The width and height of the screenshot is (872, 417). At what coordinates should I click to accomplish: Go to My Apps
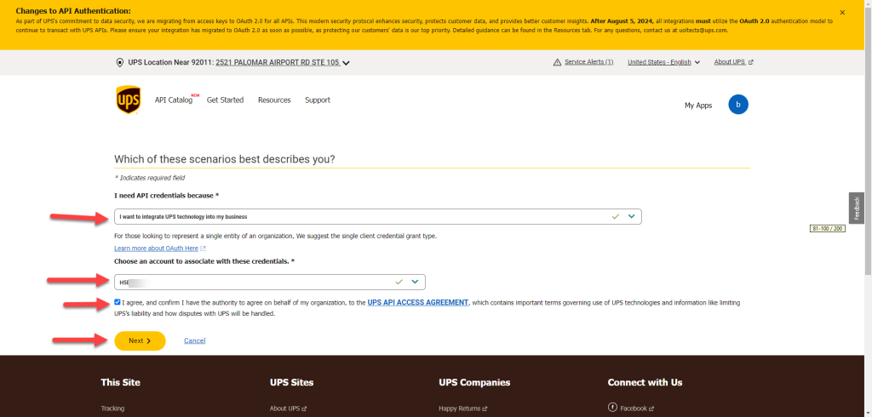click(x=698, y=105)
